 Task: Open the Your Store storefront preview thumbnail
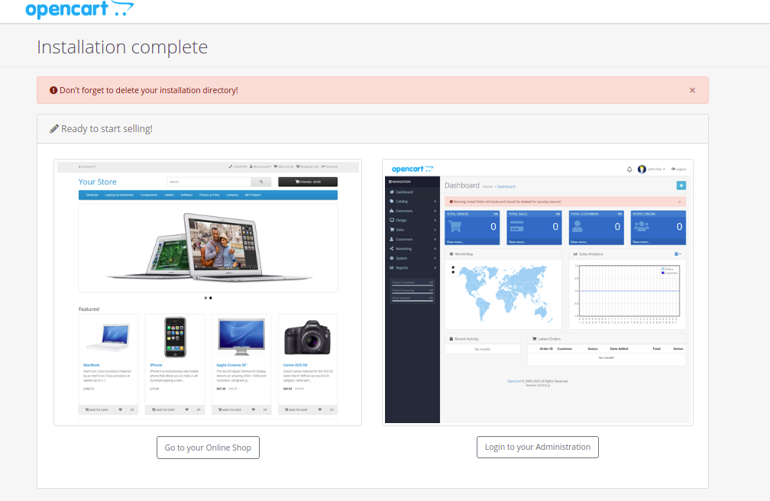click(208, 293)
